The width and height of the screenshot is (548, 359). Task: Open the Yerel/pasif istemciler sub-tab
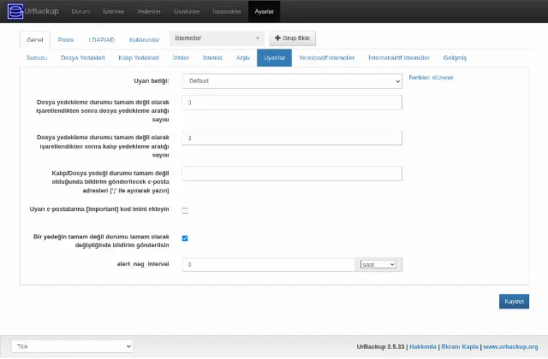[326, 58]
